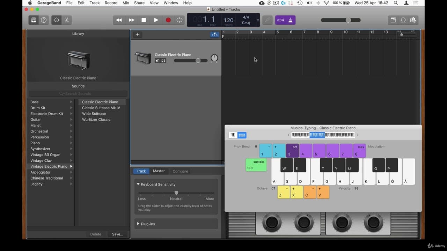The width and height of the screenshot is (447, 251).
Task: Expand the Plug-ins section
Action: click(138, 224)
